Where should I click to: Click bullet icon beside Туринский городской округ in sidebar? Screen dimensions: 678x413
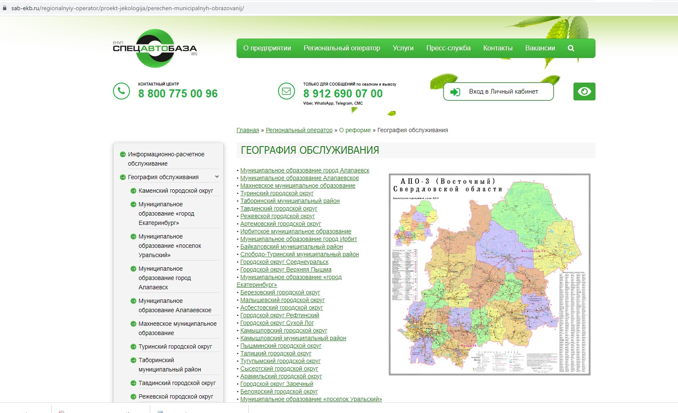(x=133, y=347)
